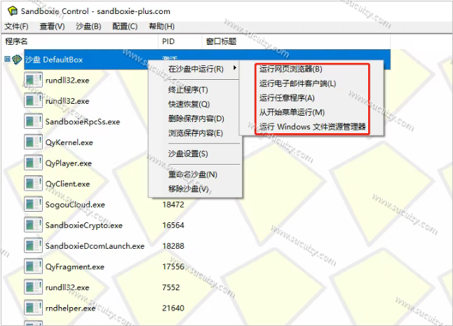Click the DefaultBox sandbox icon
This screenshot has width=453, height=326.
point(17,60)
